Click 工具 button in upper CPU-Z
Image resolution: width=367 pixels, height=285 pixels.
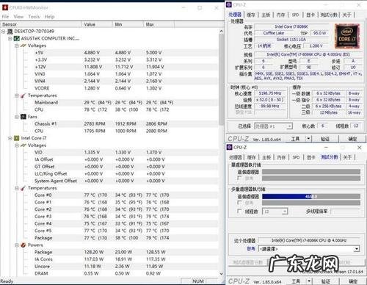click(296, 139)
